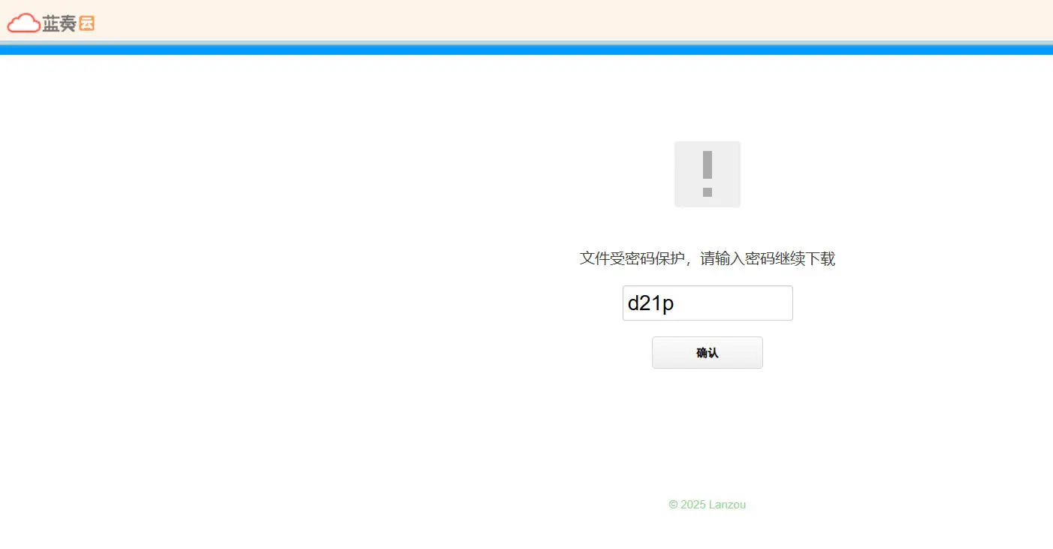The image size is (1053, 549).
Task: Click the word Lanzou in the footer
Action: (x=727, y=505)
